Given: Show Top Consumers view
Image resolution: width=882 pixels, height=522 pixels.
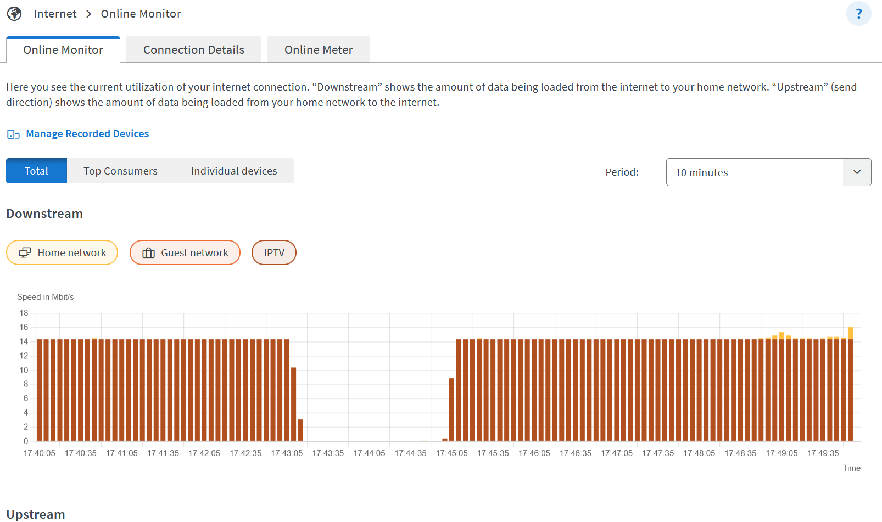Looking at the screenshot, I should 120,171.
